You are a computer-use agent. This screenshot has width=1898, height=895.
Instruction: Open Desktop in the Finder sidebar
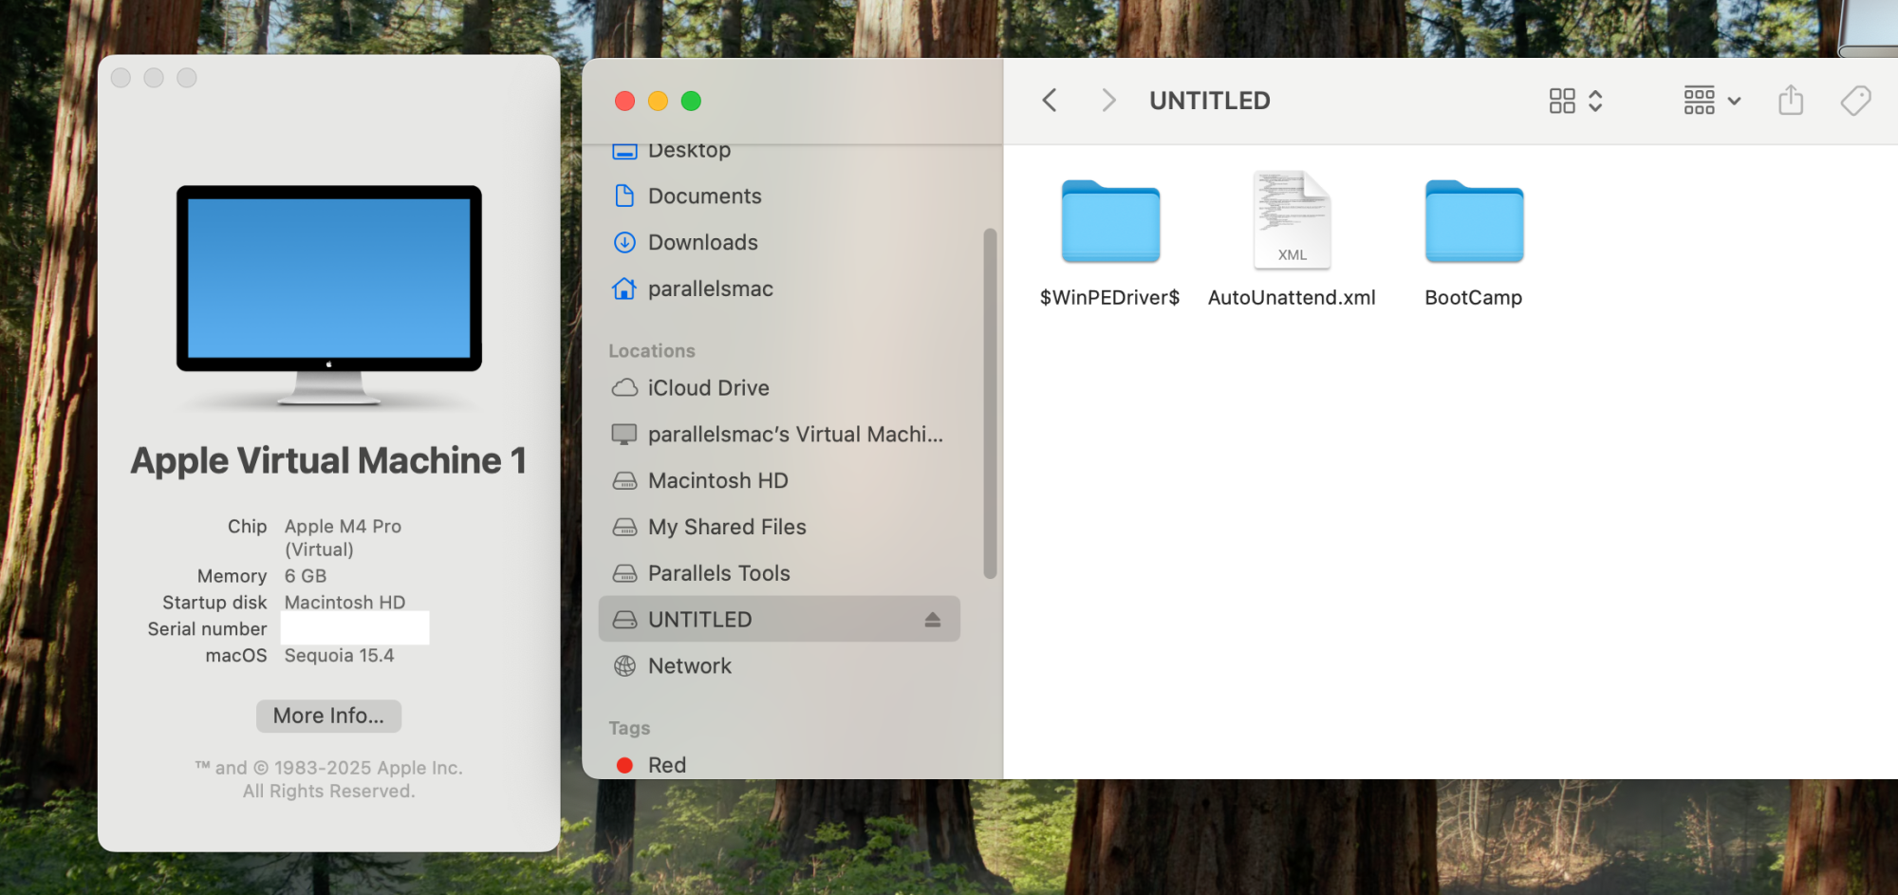(x=779, y=150)
